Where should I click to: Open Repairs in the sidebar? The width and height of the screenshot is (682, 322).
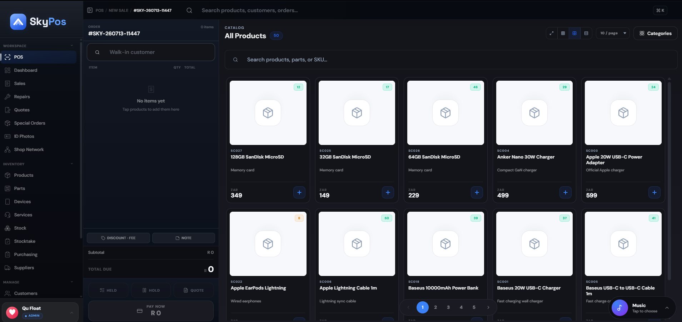click(x=38, y=97)
